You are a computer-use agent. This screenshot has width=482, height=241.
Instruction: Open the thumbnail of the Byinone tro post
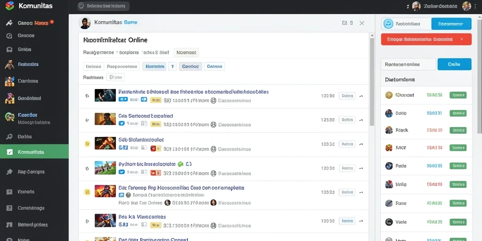point(105,168)
